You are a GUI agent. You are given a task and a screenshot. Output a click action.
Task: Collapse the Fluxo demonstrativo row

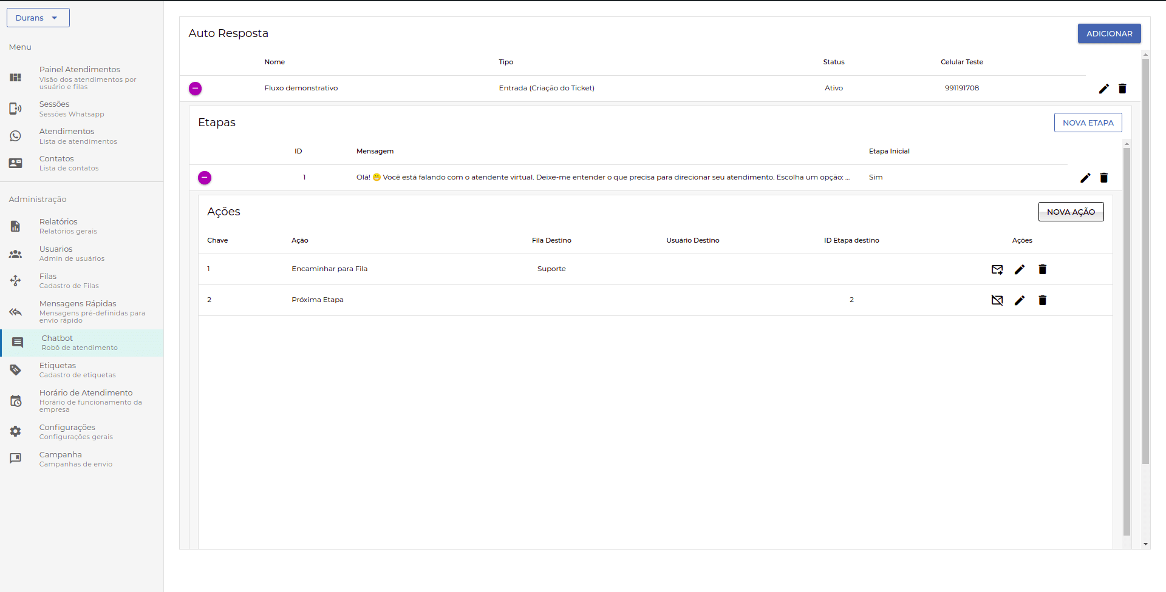click(x=195, y=89)
